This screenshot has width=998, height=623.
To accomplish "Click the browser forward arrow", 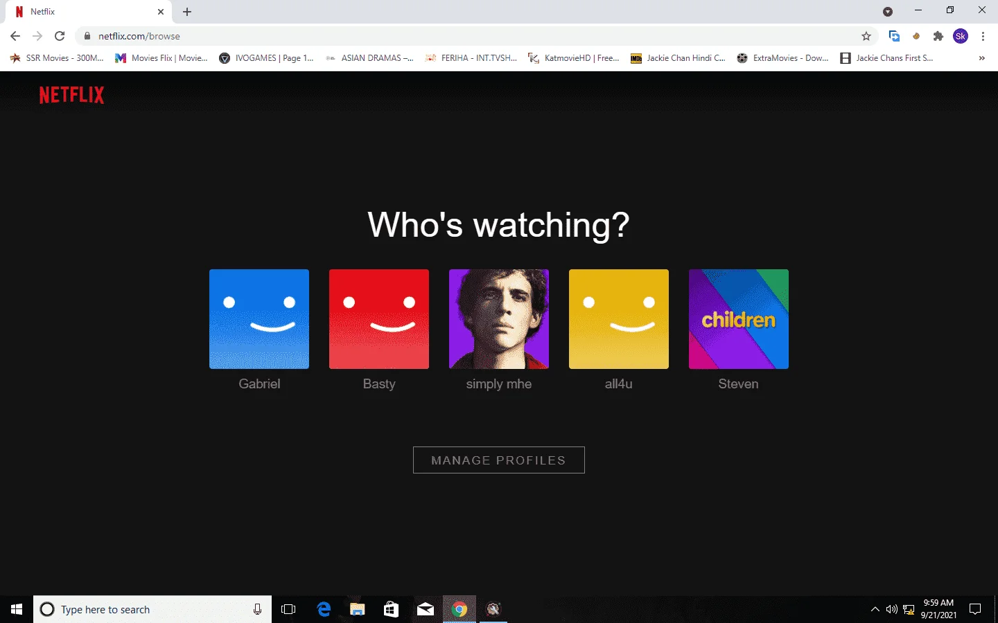I will click(37, 36).
